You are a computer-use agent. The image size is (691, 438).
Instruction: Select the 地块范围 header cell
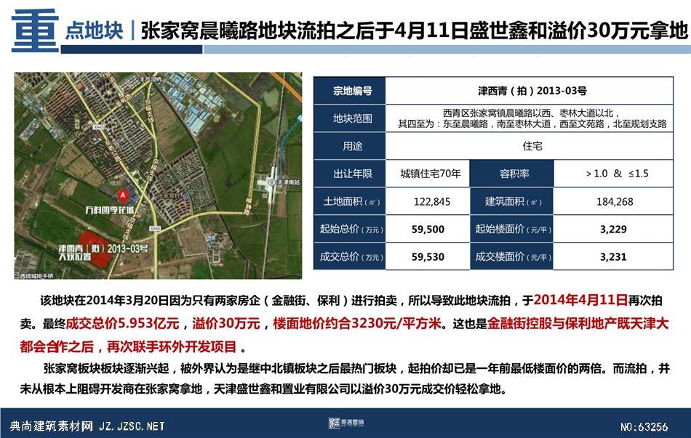click(350, 118)
